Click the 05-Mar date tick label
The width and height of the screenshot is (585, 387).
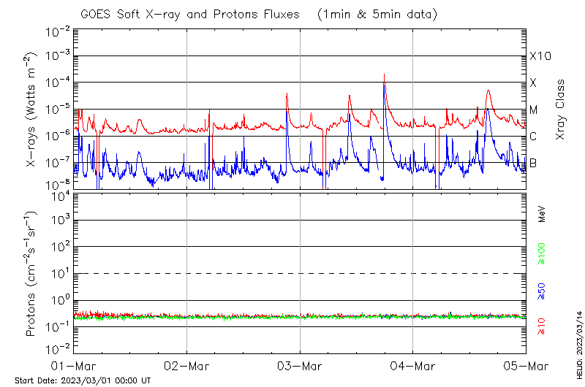pyautogui.click(x=525, y=365)
